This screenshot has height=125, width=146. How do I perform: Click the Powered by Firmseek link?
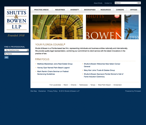tap(133, 91)
